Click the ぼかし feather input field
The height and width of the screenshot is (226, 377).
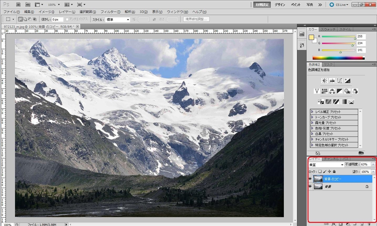click(x=57, y=20)
